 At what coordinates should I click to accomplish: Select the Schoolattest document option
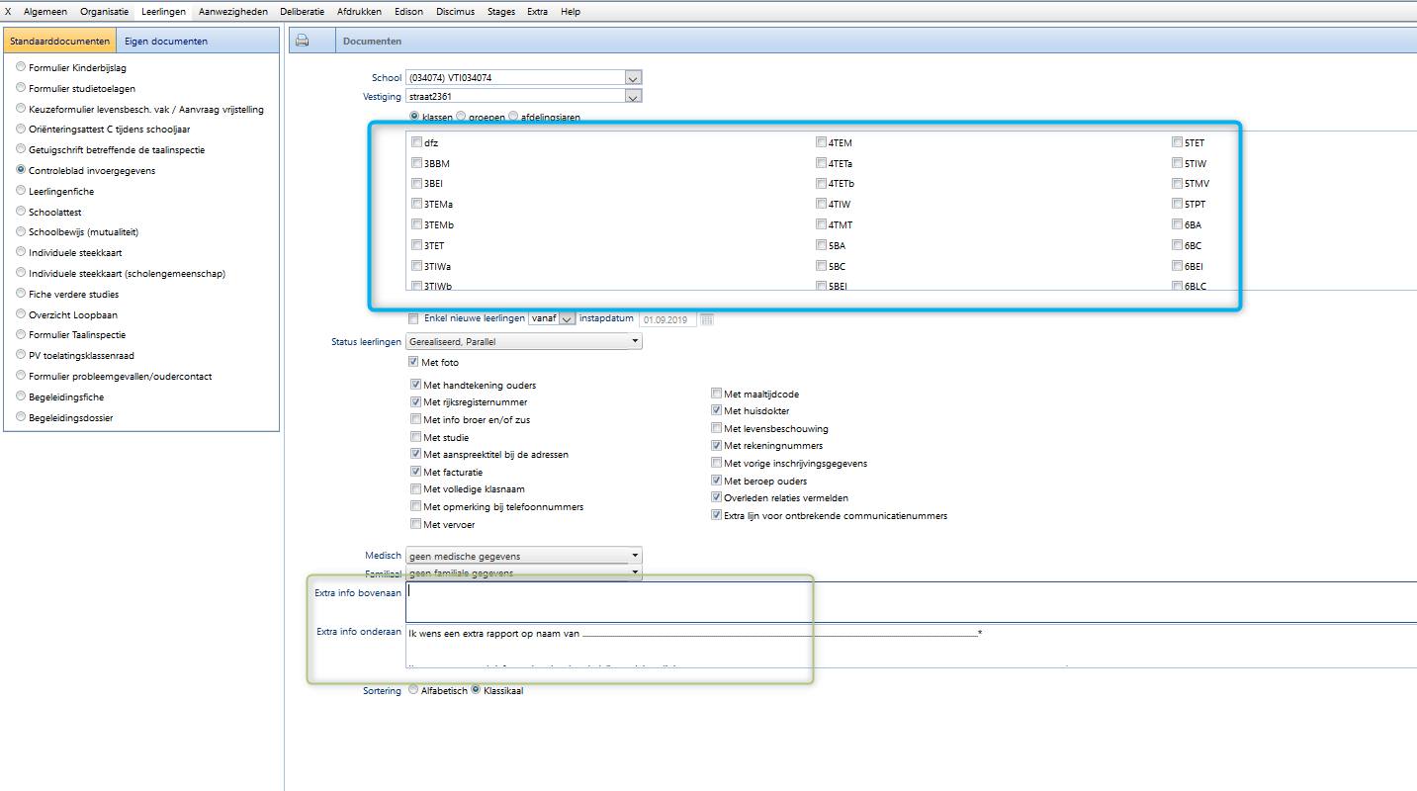click(21, 212)
